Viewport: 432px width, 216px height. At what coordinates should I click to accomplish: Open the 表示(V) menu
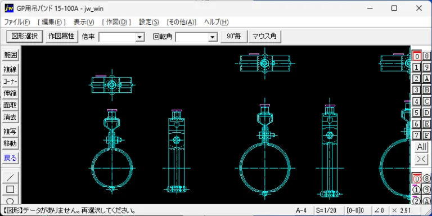pos(84,22)
